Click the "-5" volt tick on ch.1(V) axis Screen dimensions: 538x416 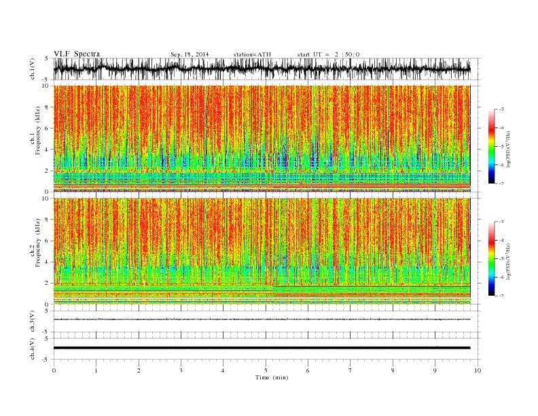coord(46,80)
